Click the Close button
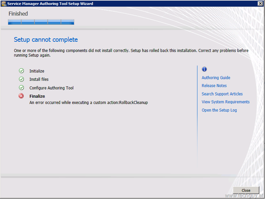This screenshot has height=199, width=265. coord(246,190)
